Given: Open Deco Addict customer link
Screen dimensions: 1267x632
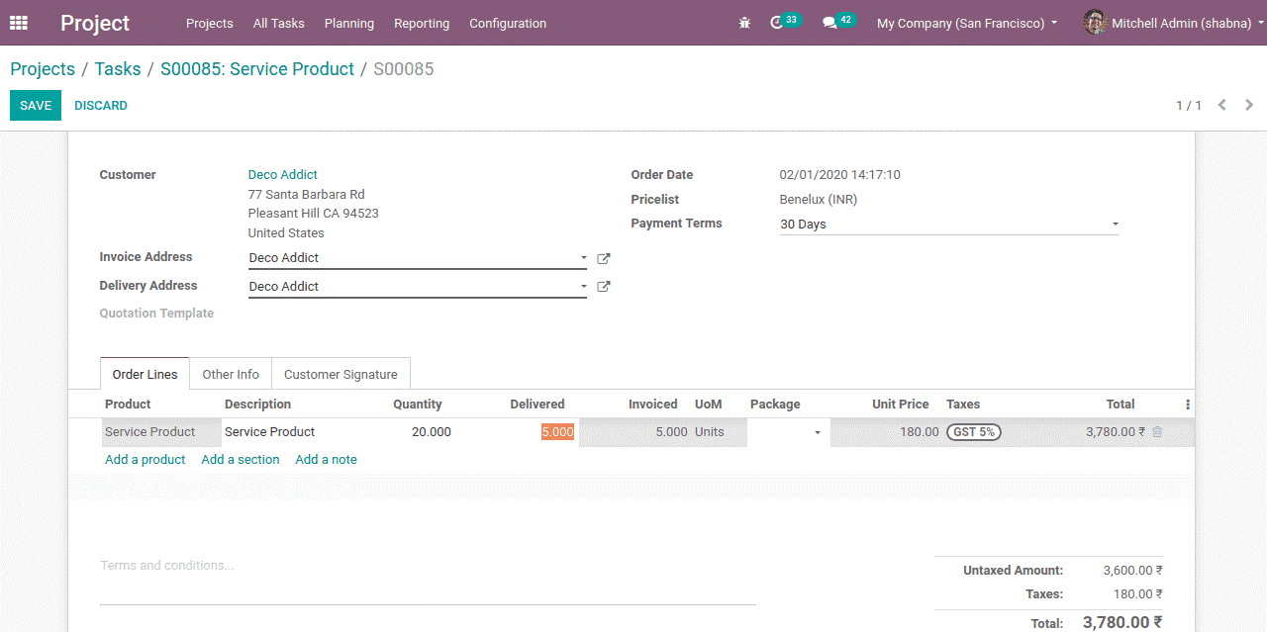Looking at the screenshot, I should click(283, 175).
